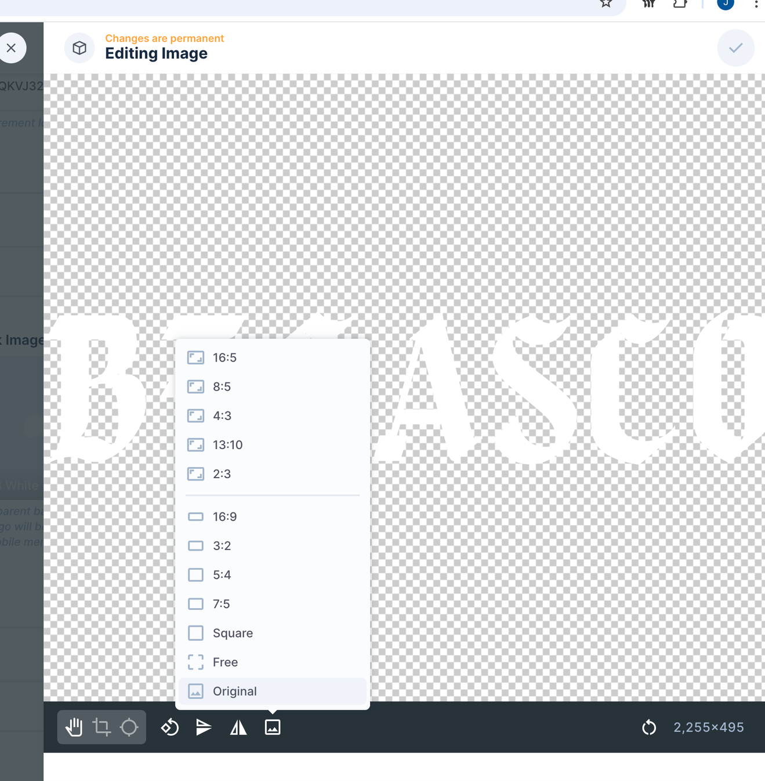Choose the 8:5 aspect ratio
Screen dimensions: 765x781
coord(222,386)
